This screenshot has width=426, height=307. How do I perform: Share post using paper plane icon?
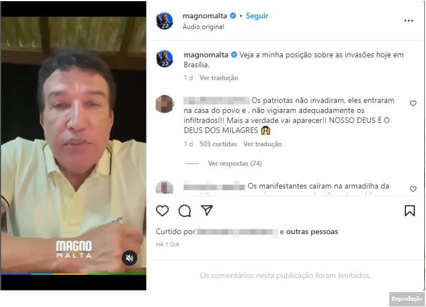[207, 211]
